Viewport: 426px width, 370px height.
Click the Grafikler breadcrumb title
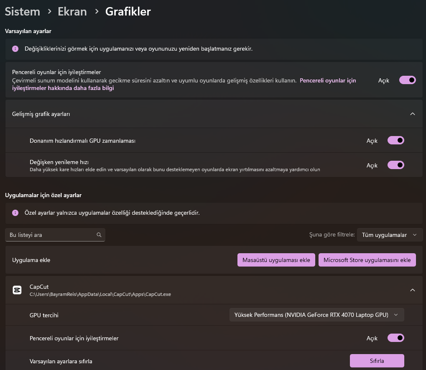point(128,11)
